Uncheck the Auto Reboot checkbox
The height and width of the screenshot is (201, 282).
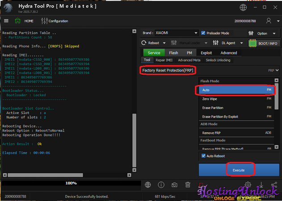click(x=203, y=156)
